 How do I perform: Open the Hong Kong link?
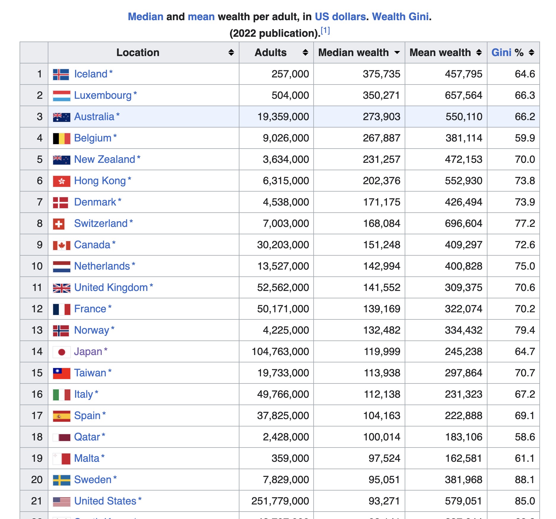click(100, 181)
